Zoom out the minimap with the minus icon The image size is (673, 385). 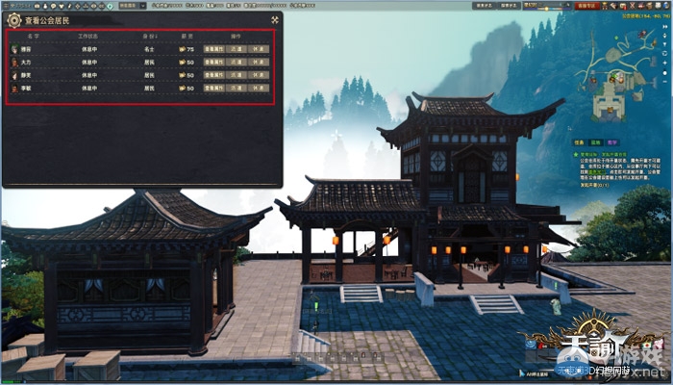[x=665, y=82]
